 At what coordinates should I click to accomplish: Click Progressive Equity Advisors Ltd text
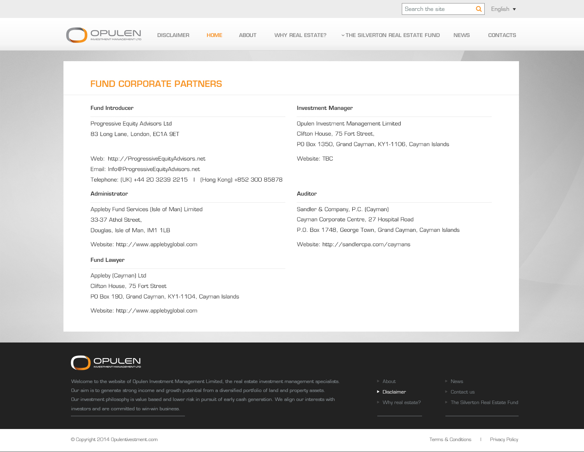pos(131,124)
